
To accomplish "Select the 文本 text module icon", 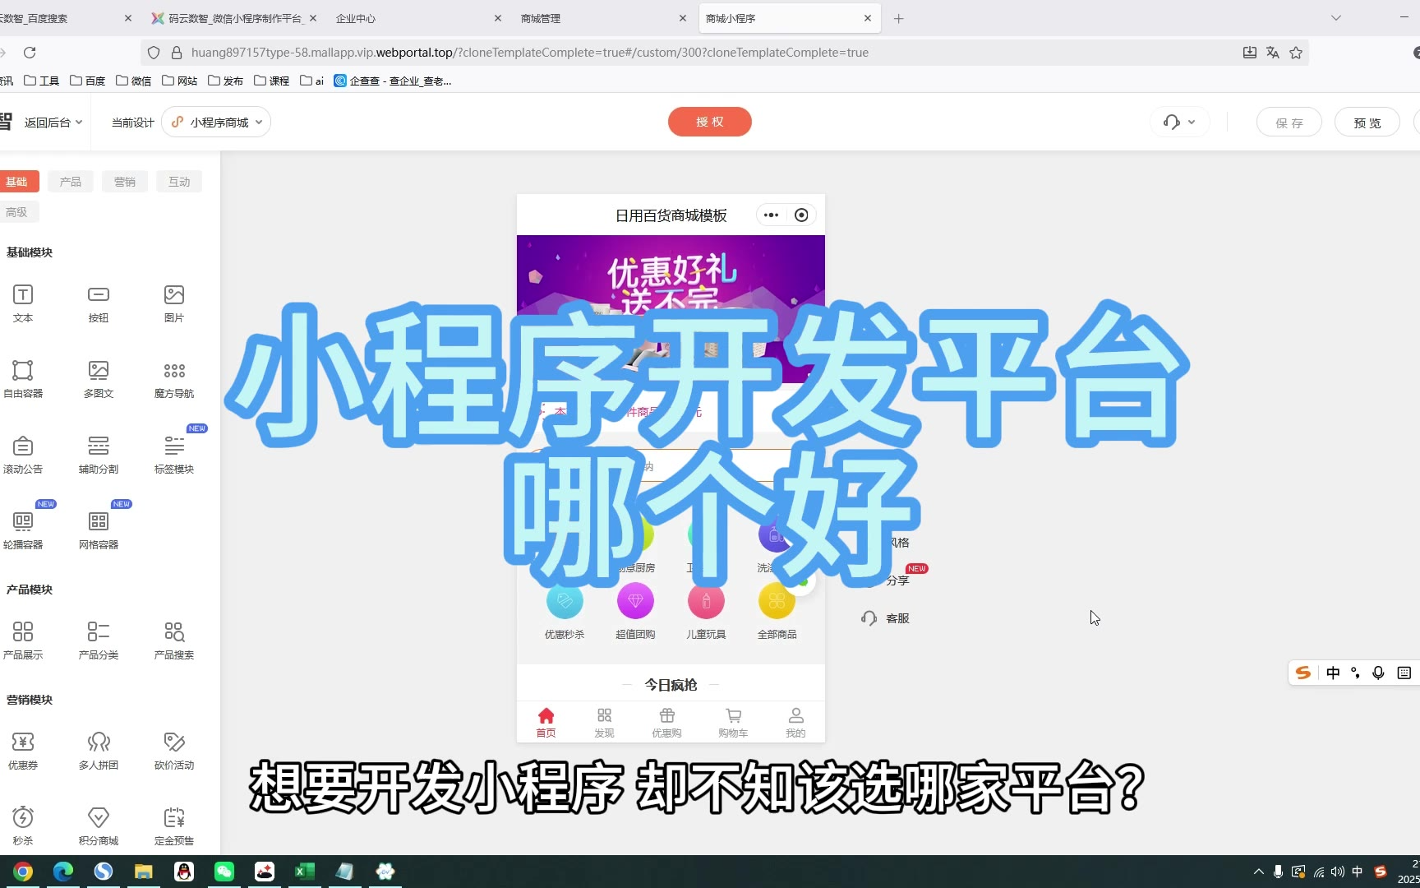I will pos(23,295).
